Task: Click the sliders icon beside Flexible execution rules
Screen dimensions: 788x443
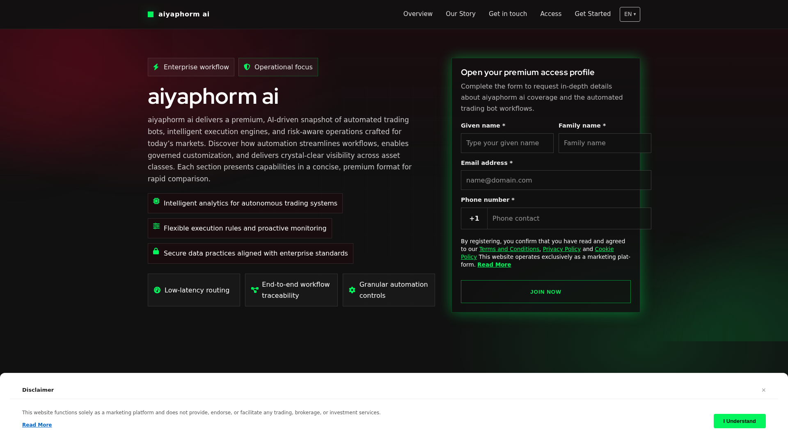Action: [x=156, y=226]
